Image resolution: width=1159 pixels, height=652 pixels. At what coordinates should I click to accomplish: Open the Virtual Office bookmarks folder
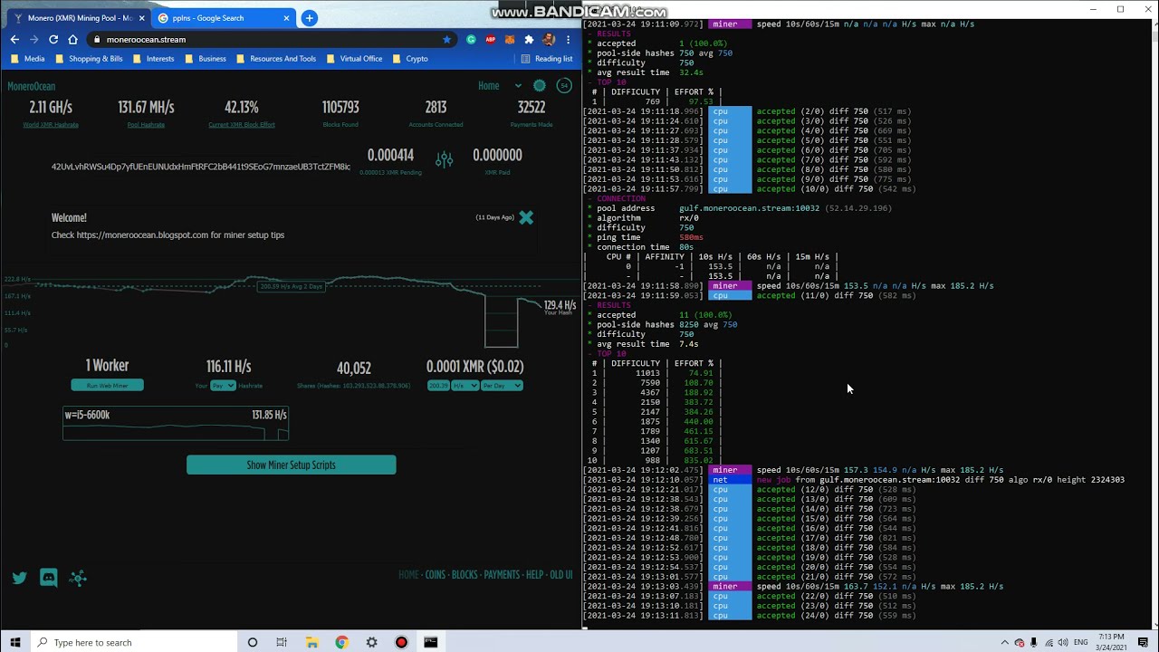[x=355, y=59]
